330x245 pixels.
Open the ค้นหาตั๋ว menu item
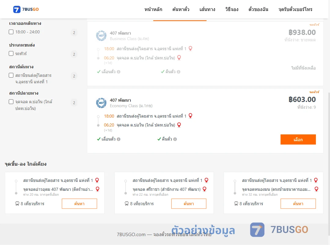coord(181,9)
